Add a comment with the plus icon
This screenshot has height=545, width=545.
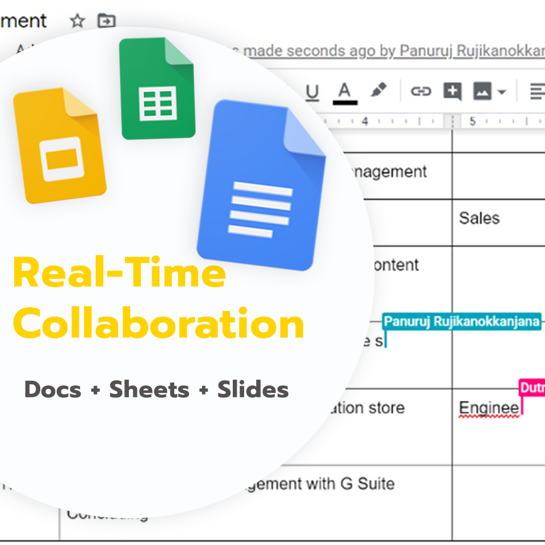(x=452, y=92)
